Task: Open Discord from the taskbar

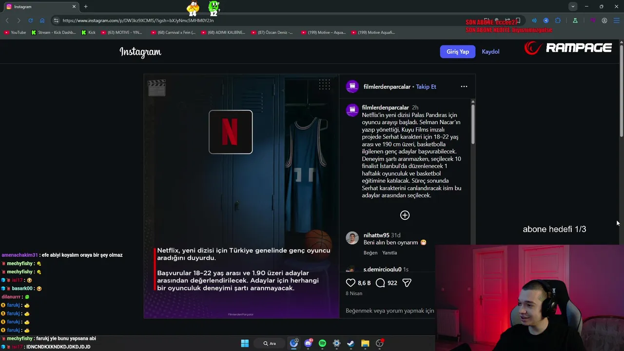Action: (x=308, y=343)
